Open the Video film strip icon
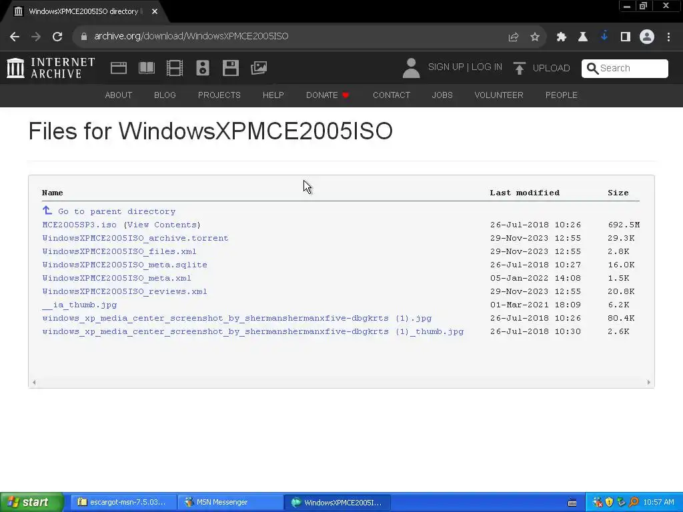The width and height of the screenshot is (683, 512). pos(175,68)
